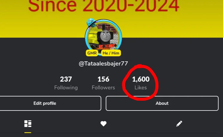Click the @Tataalesbajer77 username text
The height and width of the screenshot is (137, 223).
pos(103,64)
